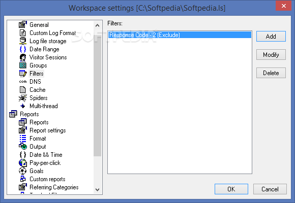Delete the selected filter
Image resolution: width=295 pixels, height=203 pixels.
(271, 73)
